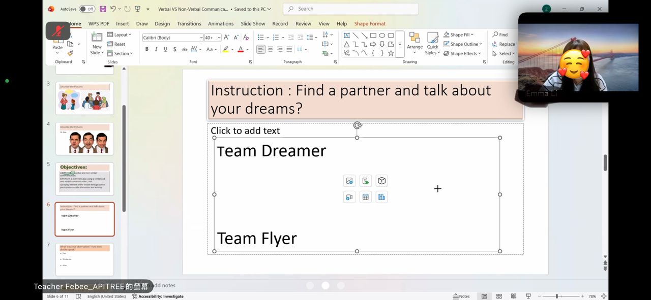
Task: Toggle the Notes pane in status bar
Action: tap(462, 296)
